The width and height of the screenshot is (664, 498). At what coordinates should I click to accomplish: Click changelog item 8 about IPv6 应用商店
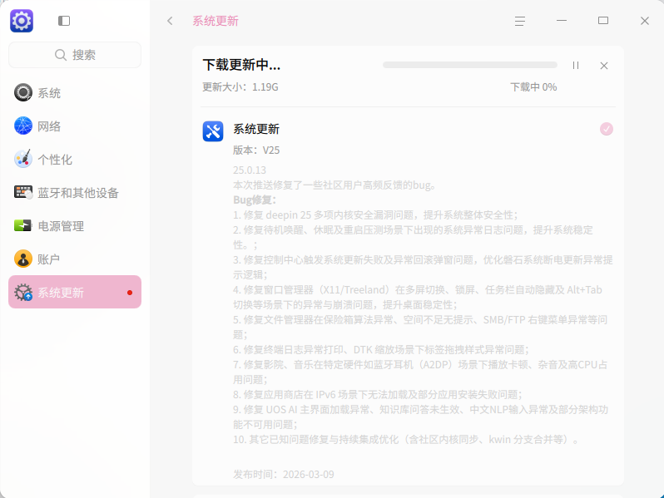coord(378,394)
